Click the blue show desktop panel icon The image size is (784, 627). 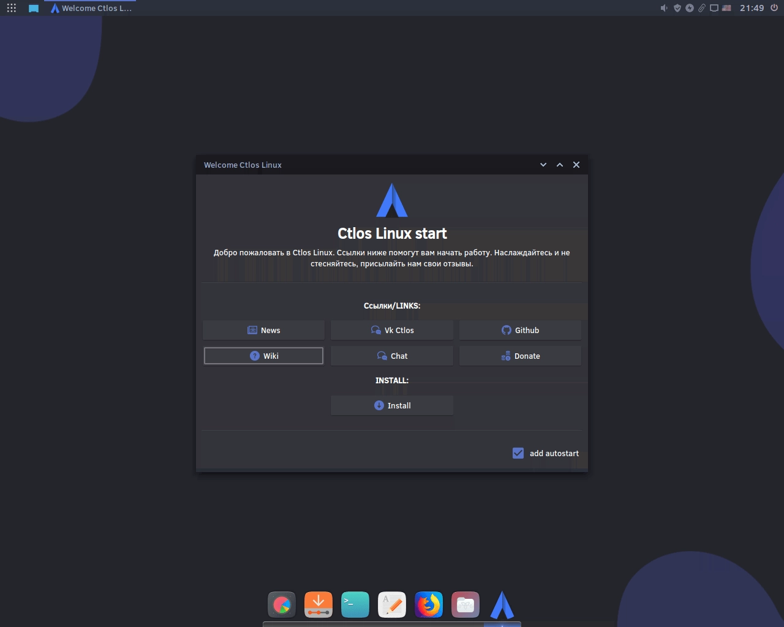34,9
